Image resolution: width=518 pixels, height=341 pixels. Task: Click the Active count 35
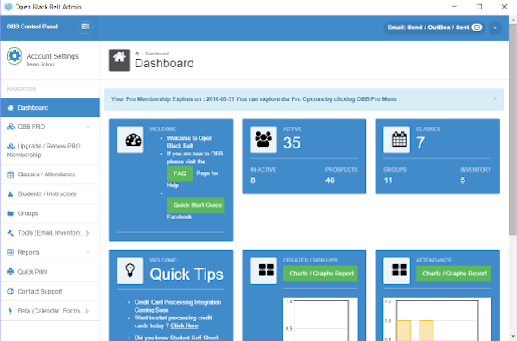click(292, 142)
